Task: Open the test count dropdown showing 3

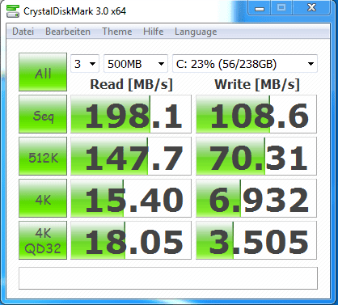Action: coord(85,64)
